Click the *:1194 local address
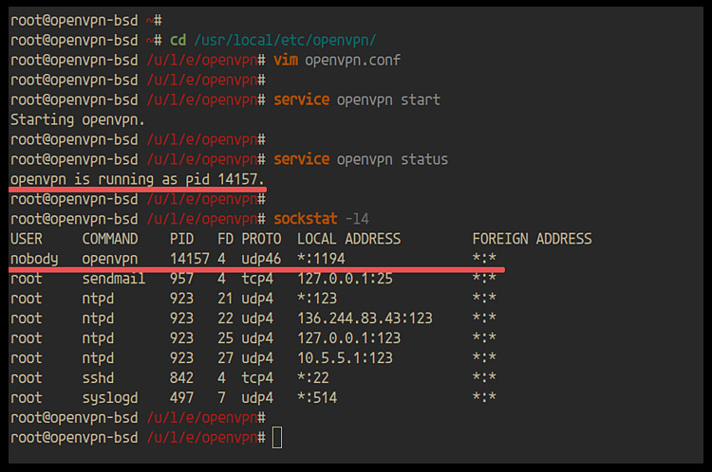 321,259
